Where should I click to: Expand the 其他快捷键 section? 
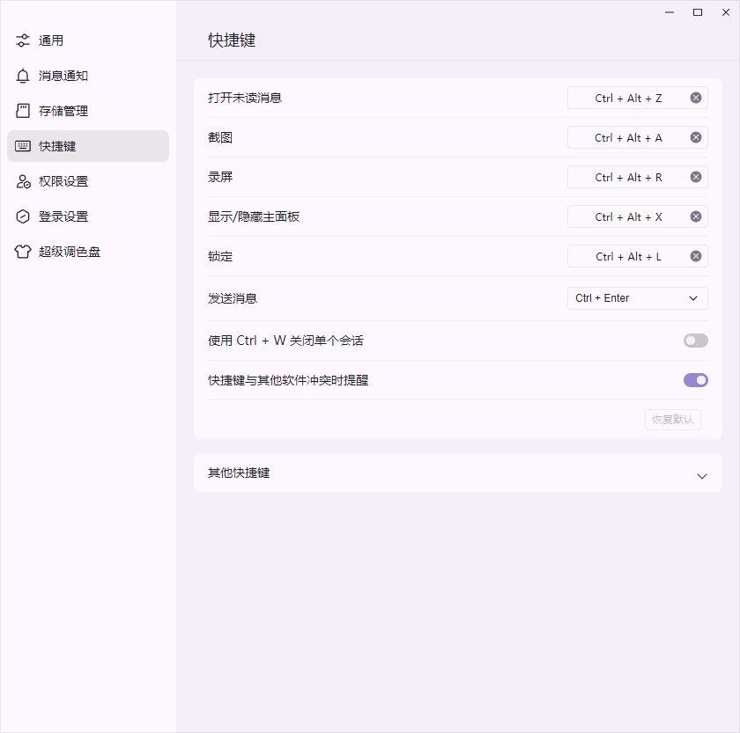tap(702, 473)
